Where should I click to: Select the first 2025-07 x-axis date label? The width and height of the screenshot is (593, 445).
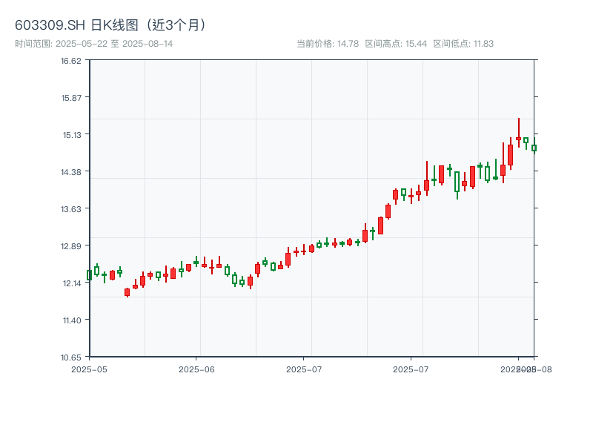304,369
